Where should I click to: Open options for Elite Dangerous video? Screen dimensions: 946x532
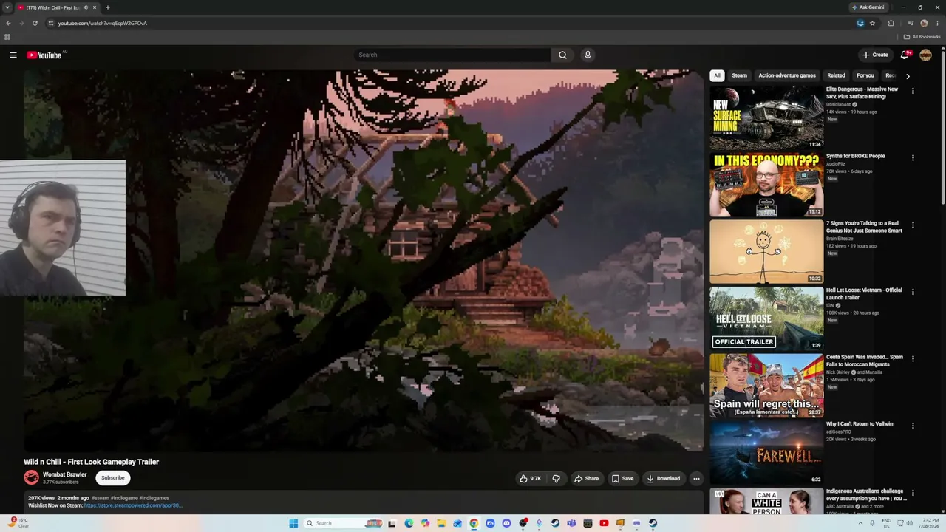coord(913,91)
